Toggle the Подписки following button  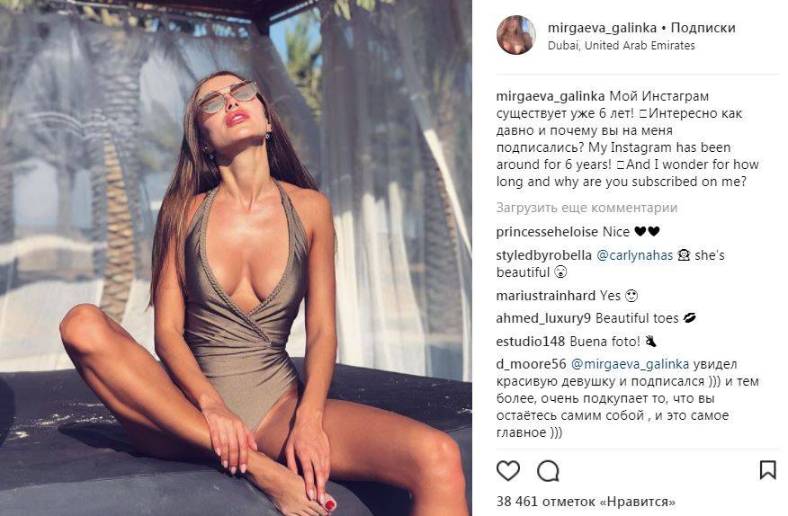point(703,28)
